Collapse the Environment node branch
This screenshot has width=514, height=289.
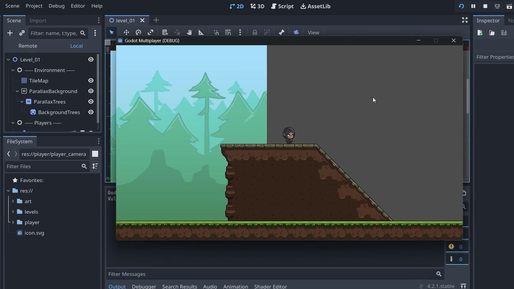(x=13, y=70)
